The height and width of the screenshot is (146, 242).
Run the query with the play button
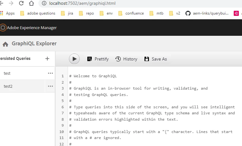pos(74,59)
